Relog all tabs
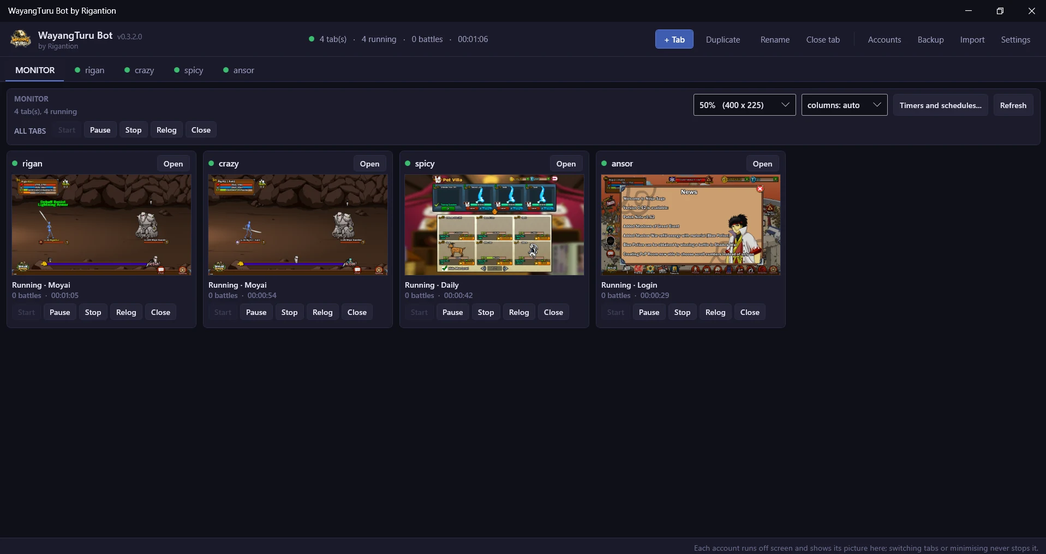Screen dimensions: 1046x554 pyautogui.click(x=166, y=130)
